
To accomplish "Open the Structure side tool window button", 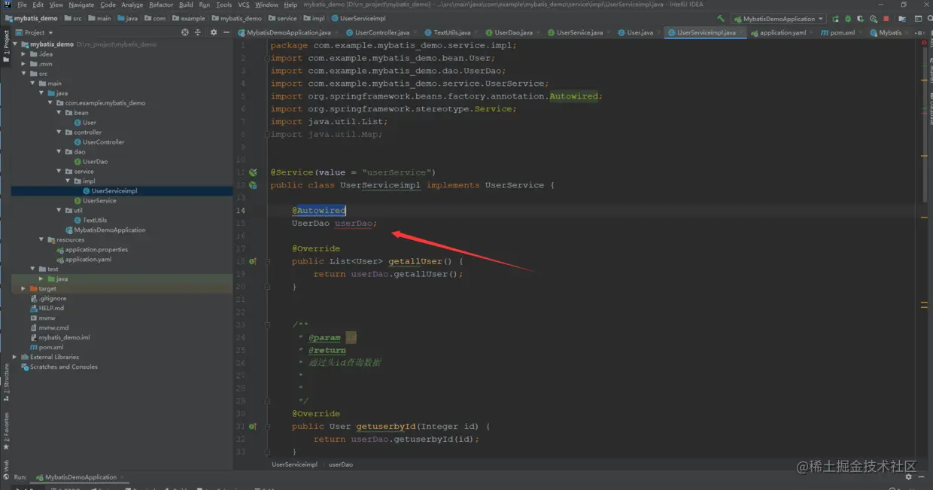I will pos(6,383).
